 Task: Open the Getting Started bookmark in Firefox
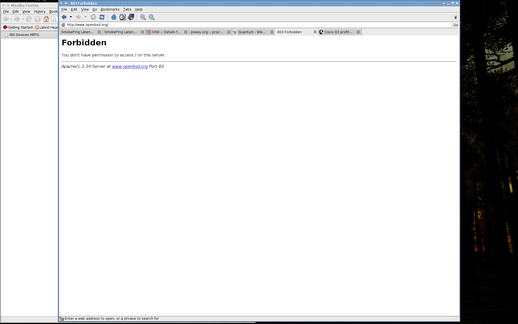[x=18, y=28]
